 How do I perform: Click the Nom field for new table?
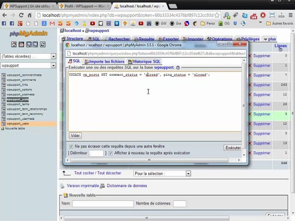[103, 204]
